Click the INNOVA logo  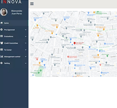[x=11, y=2]
